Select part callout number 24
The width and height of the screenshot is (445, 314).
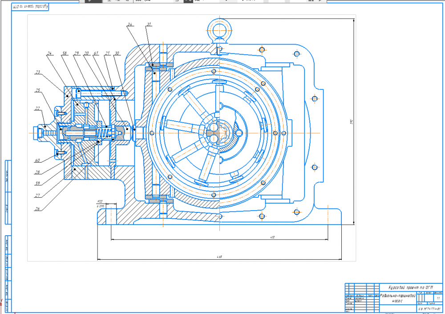pyautogui.click(x=50, y=53)
